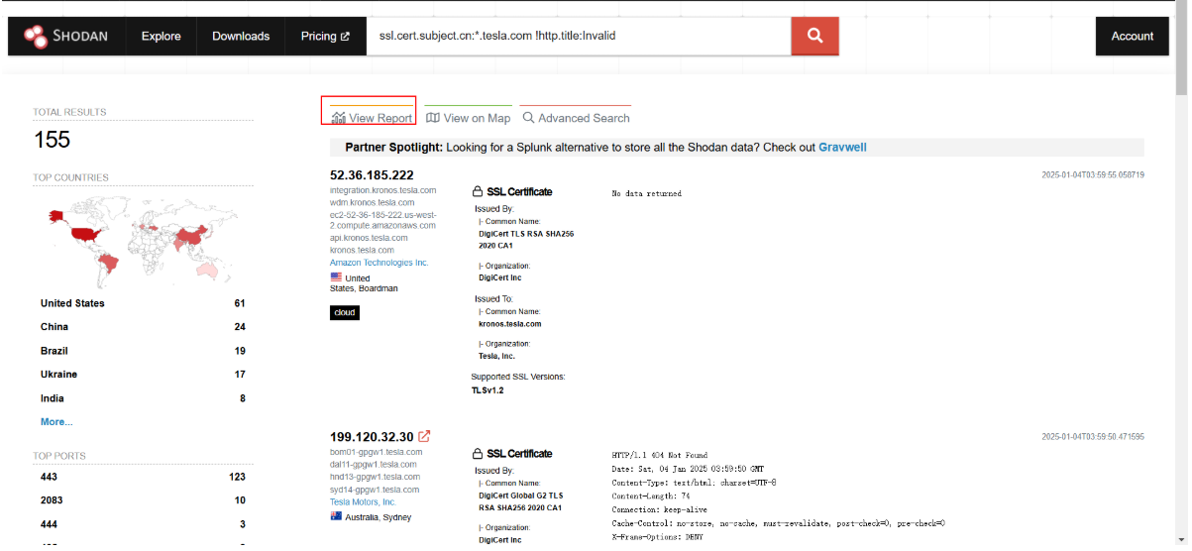
Task: Open View Report
Action: pyautogui.click(x=372, y=118)
